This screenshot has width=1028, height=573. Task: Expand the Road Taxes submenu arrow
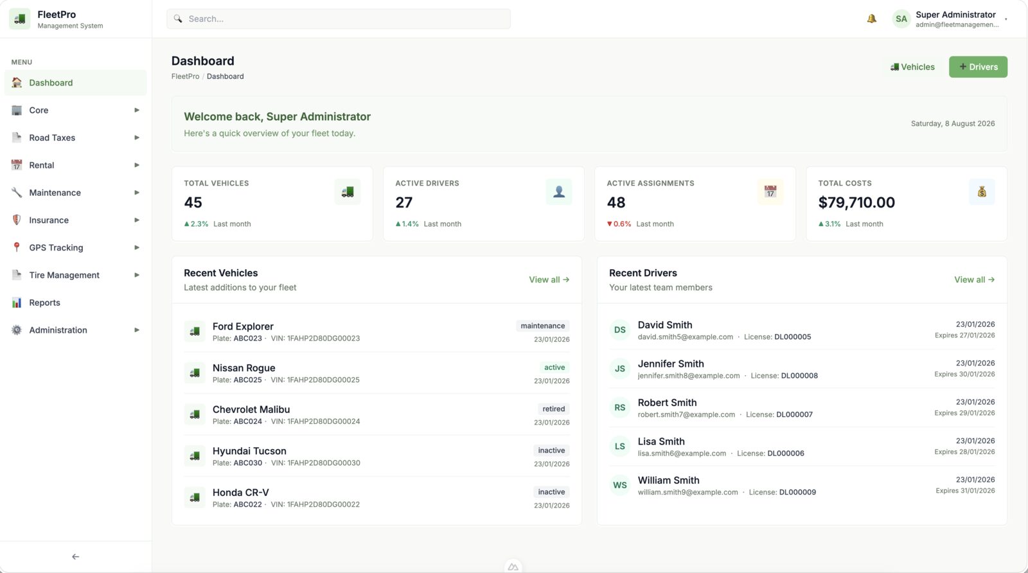tap(137, 137)
